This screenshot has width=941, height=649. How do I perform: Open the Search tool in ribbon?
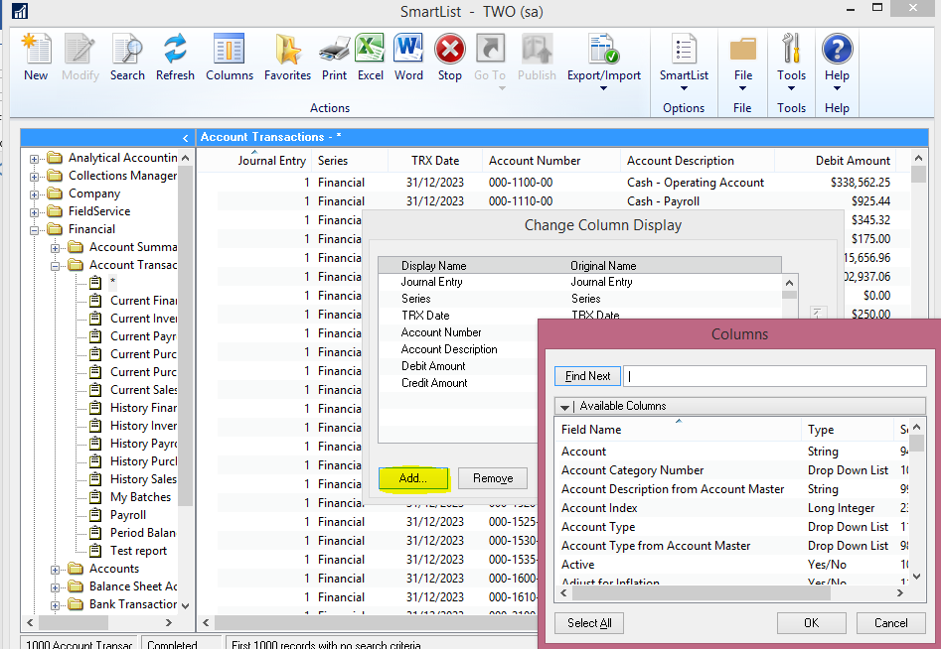coord(127,57)
